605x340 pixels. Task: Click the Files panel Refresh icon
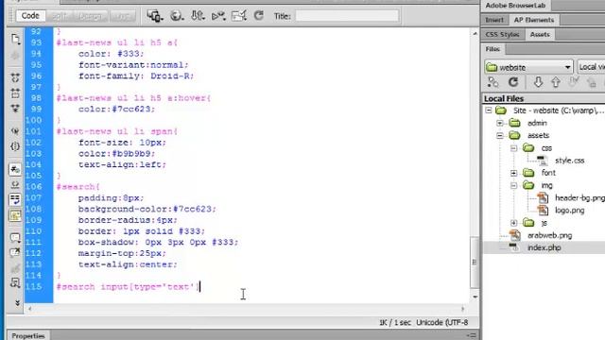point(513,82)
